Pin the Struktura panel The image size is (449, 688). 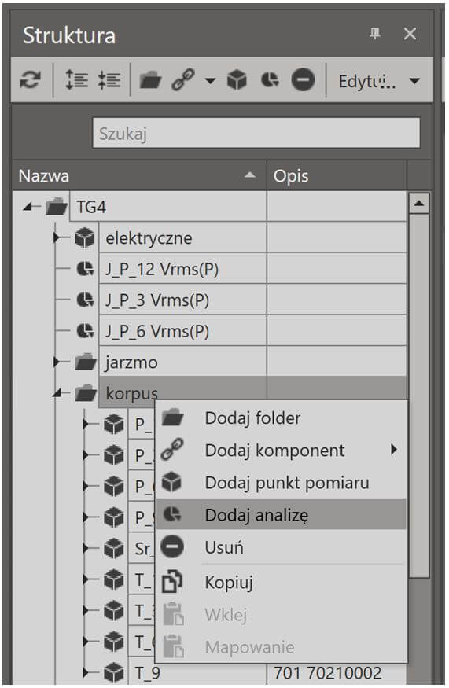point(375,33)
